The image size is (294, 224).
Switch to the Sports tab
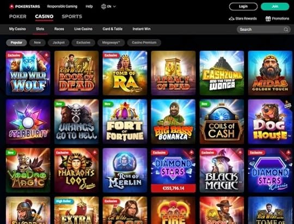click(x=72, y=16)
